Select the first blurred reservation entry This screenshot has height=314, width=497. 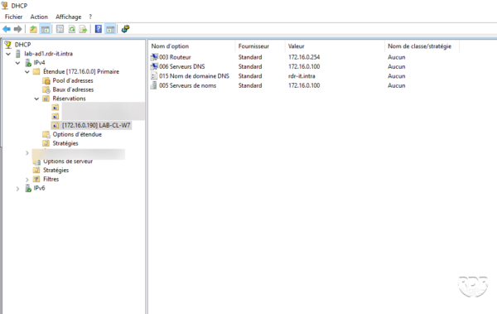[98, 108]
